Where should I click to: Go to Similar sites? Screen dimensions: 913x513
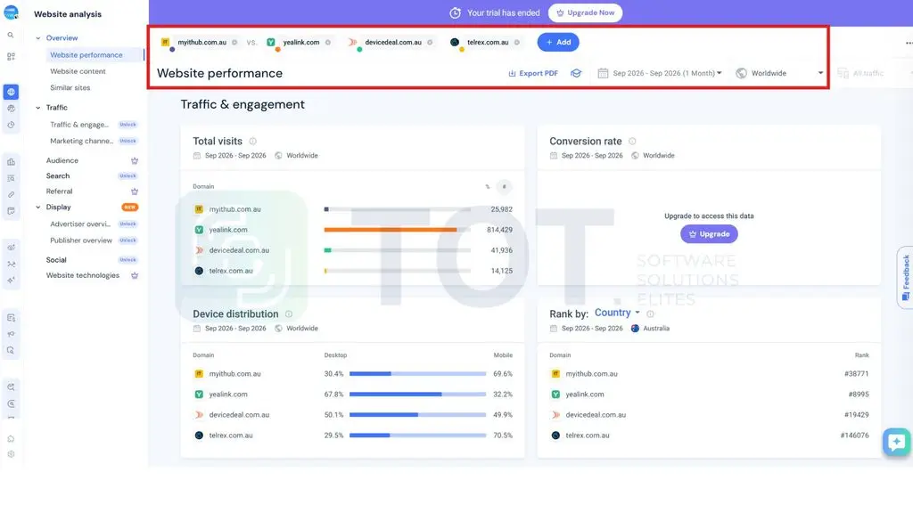coord(70,88)
